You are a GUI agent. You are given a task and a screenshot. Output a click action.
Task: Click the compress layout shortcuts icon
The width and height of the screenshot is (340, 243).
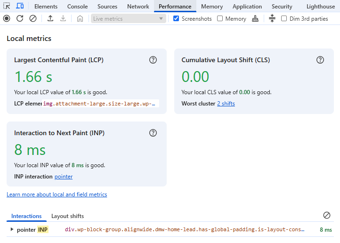pyautogui.click(x=272, y=19)
